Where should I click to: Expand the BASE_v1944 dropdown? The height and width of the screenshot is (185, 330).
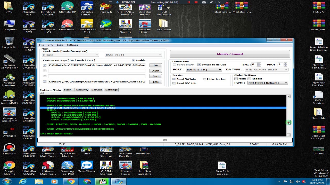pos(134,55)
